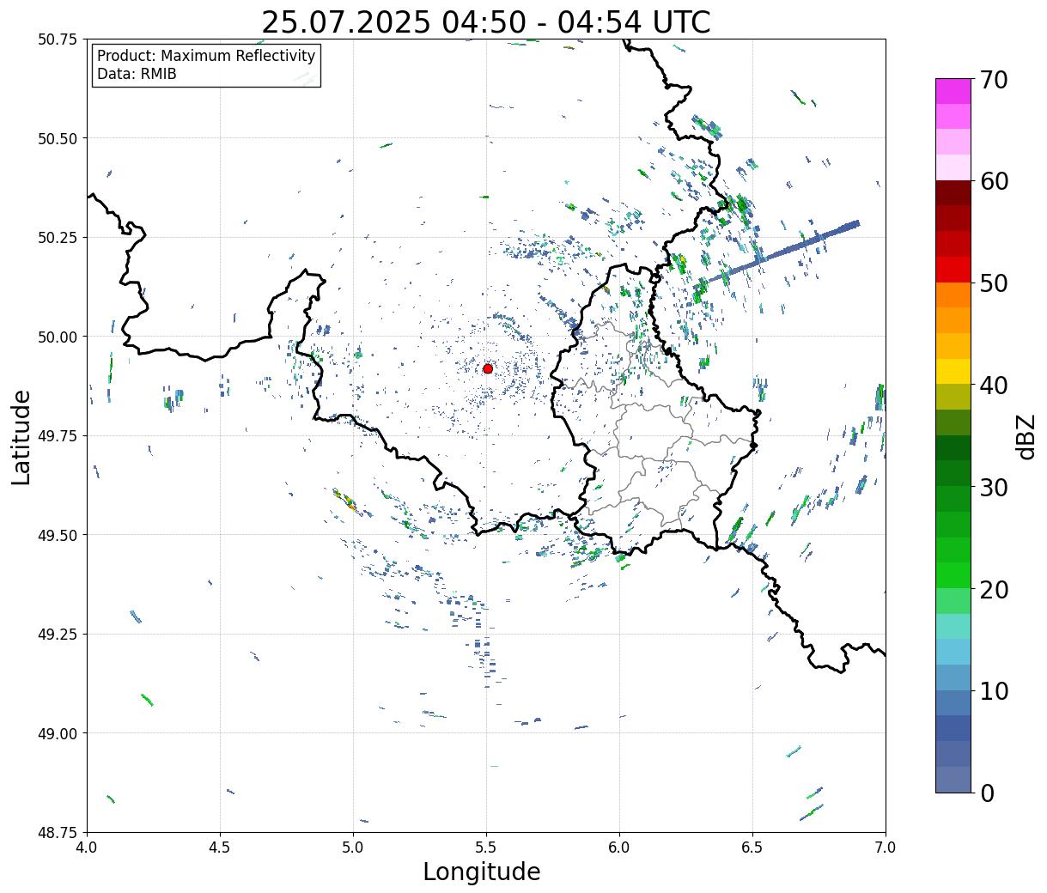Click the longitude tick label 4.0
Screen dimensions: 1047x893
(x=87, y=847)
